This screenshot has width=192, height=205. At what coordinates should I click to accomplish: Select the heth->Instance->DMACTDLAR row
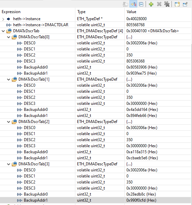tap(95, 25)
